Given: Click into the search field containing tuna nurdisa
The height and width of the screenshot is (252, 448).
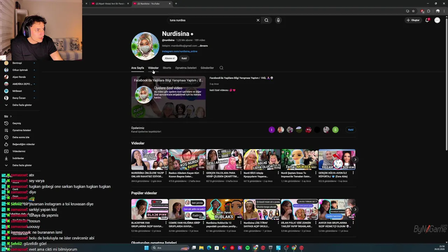Looking at the screenshot, I should point(212,20).
